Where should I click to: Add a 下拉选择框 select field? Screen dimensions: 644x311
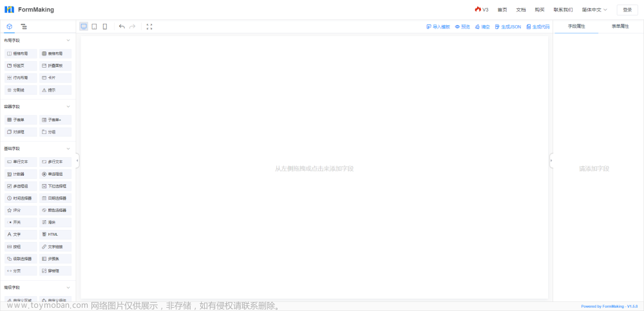[x=55, y=186]
